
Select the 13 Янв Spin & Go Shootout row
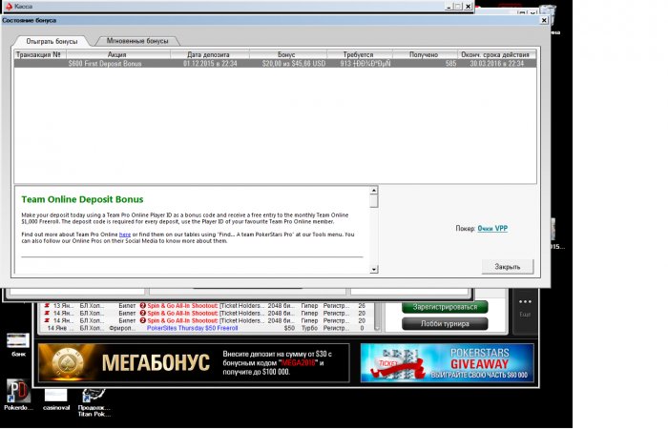tap(207, 306)
